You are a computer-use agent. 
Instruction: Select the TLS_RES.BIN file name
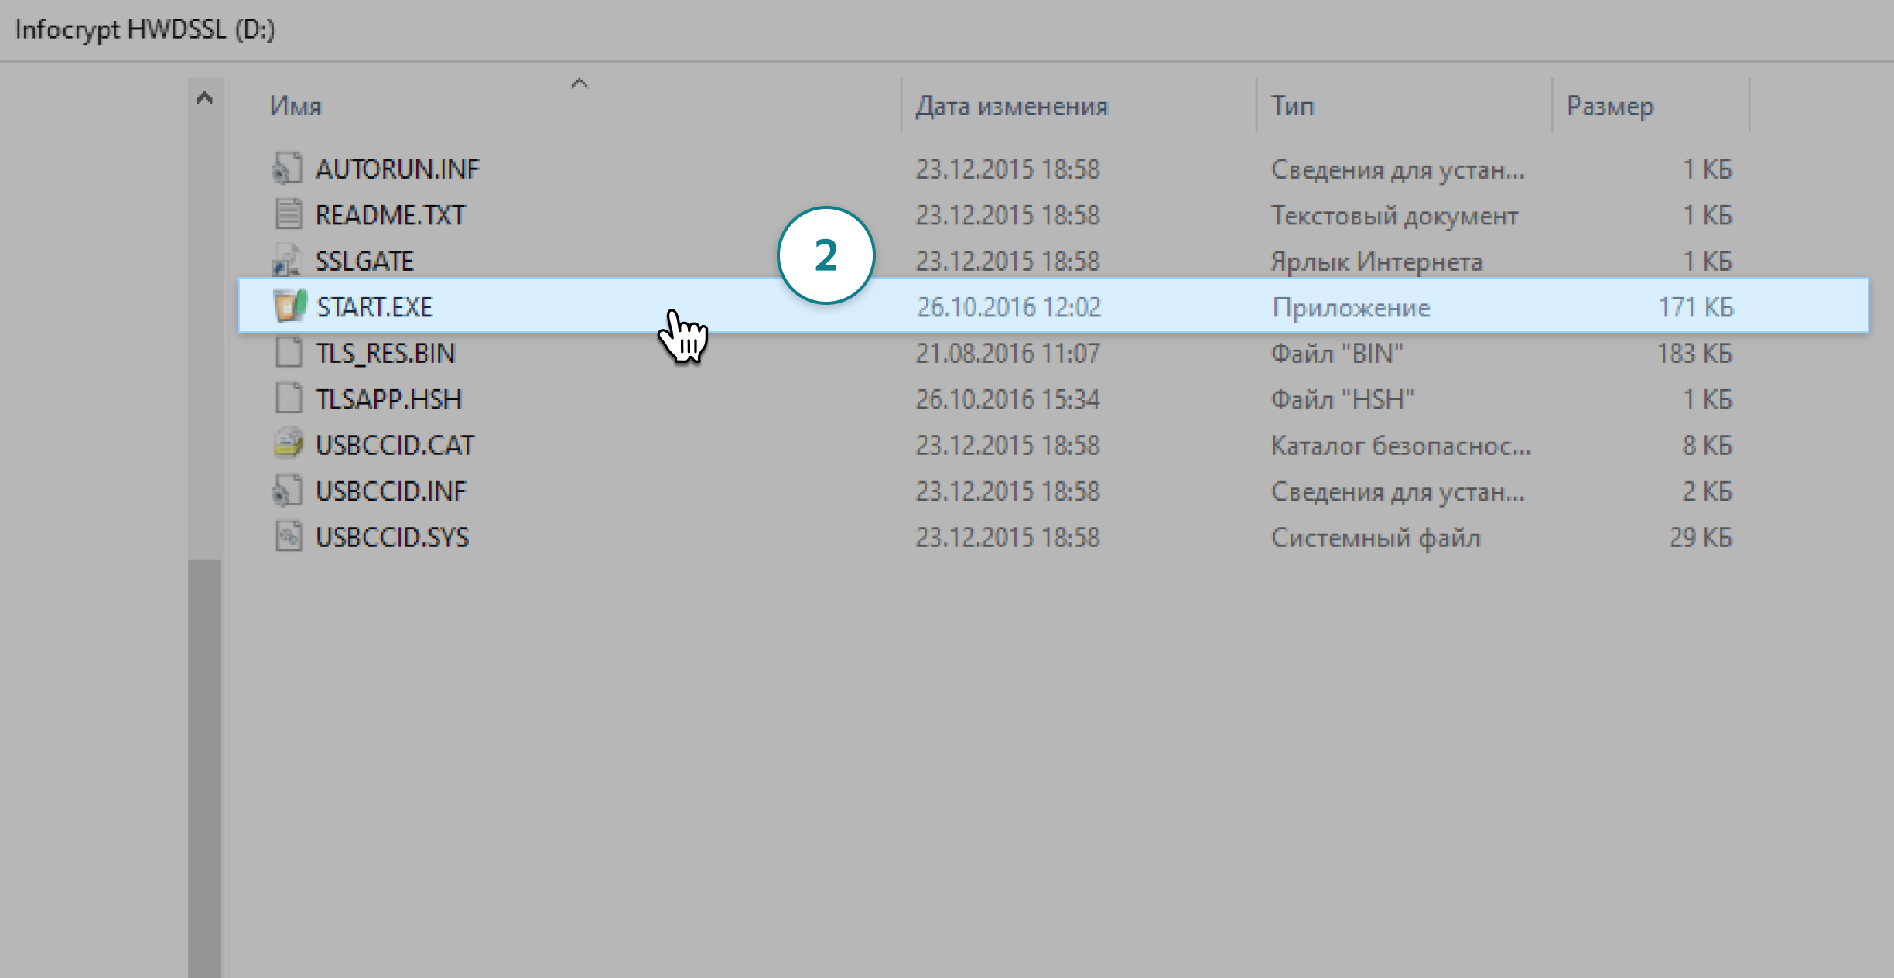pos(385,353)
